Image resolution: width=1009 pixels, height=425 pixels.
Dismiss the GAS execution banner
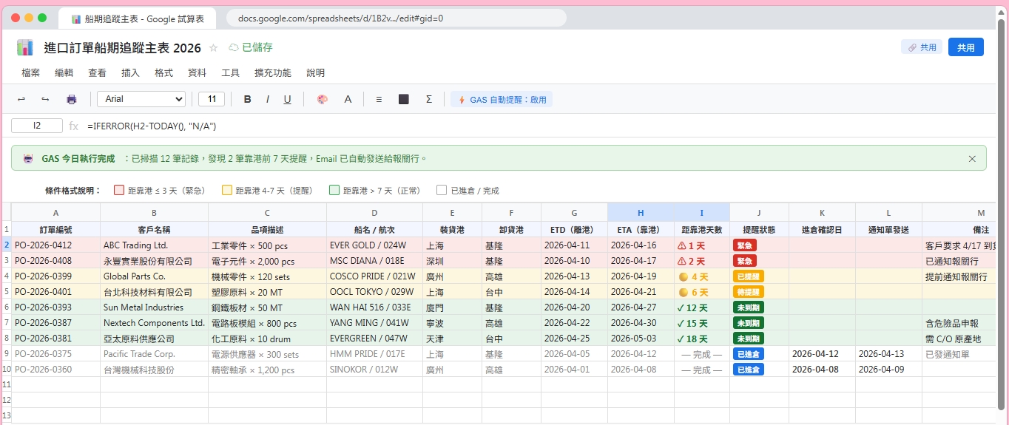point(972,158)
